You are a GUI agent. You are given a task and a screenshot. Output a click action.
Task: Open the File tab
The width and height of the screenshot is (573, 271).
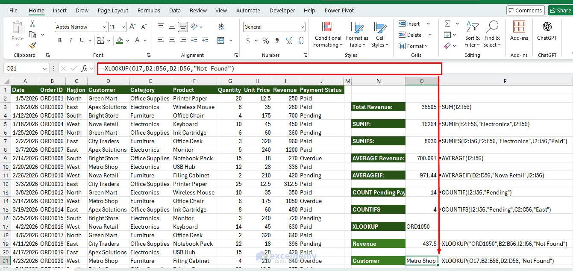click(x=13, y=10)
